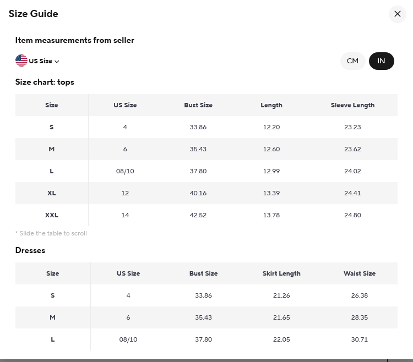This screenshot has height=362, width=413.
Task: Click the 42.52 bust size value
Action: coord(198,215)
